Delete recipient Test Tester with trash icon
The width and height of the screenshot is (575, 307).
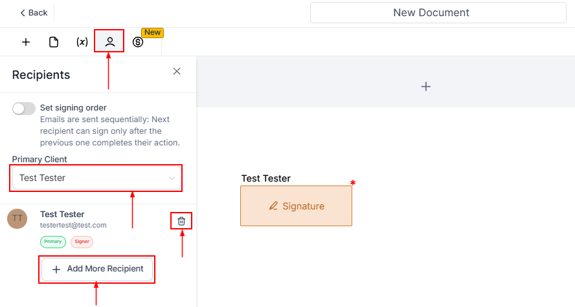[181, 221]
